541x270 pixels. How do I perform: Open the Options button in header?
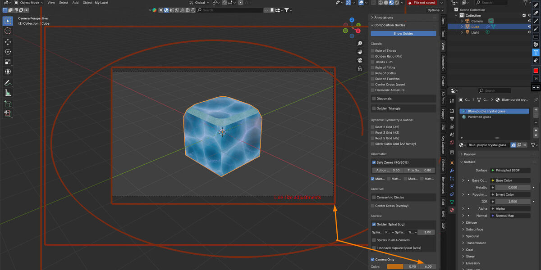[433, 10]
